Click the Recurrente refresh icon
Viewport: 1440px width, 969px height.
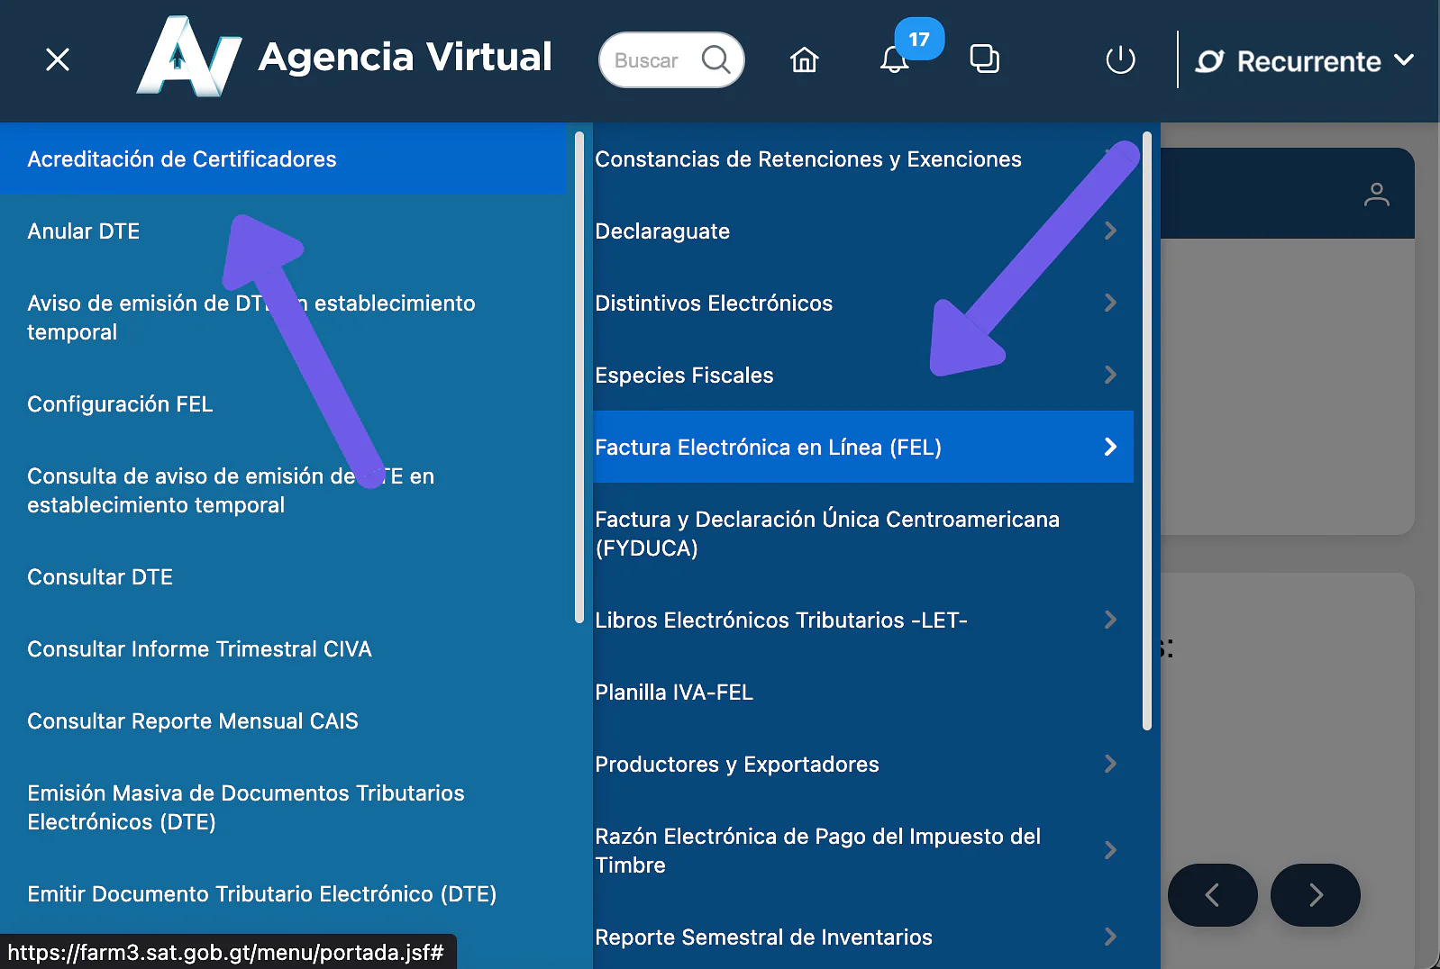pos(1209,61)
